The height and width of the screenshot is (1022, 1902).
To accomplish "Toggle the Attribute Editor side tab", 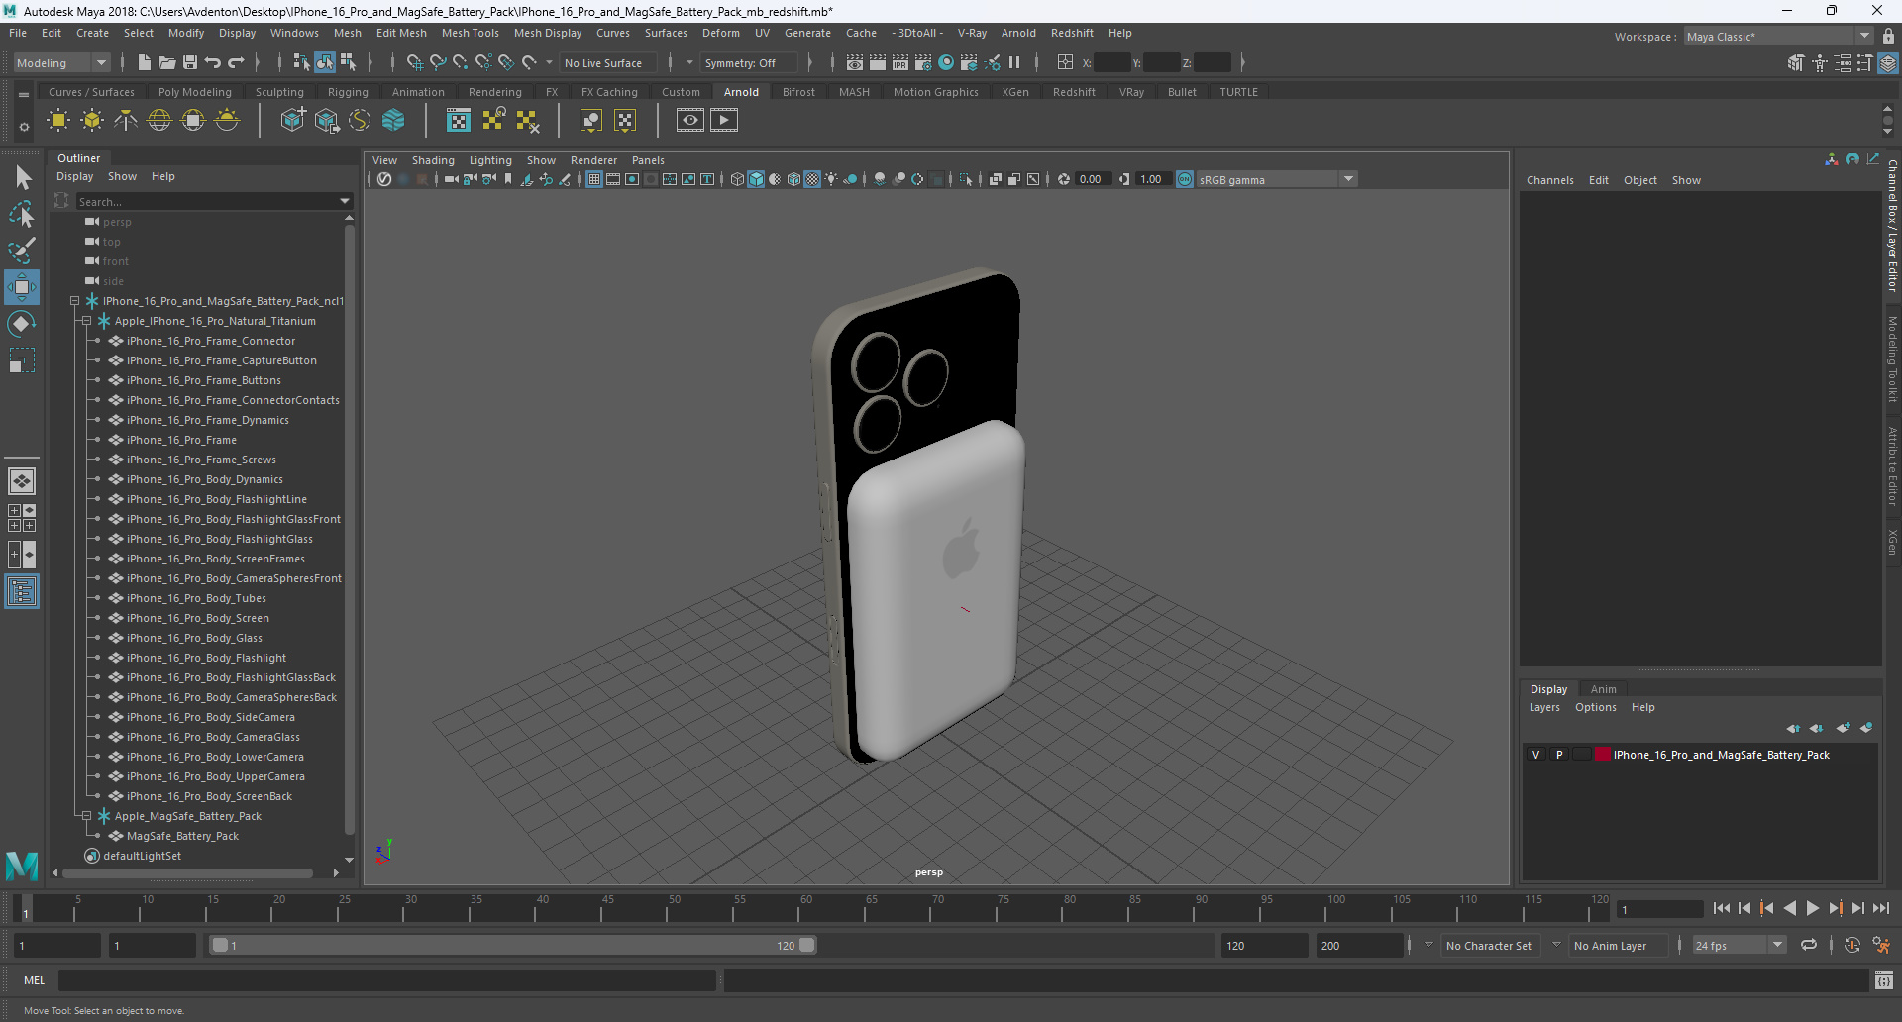I will pyautogui.click(x=1892, y=465).
